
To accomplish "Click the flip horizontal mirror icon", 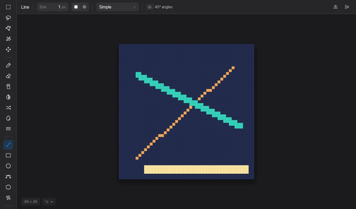I will (336, 7).
